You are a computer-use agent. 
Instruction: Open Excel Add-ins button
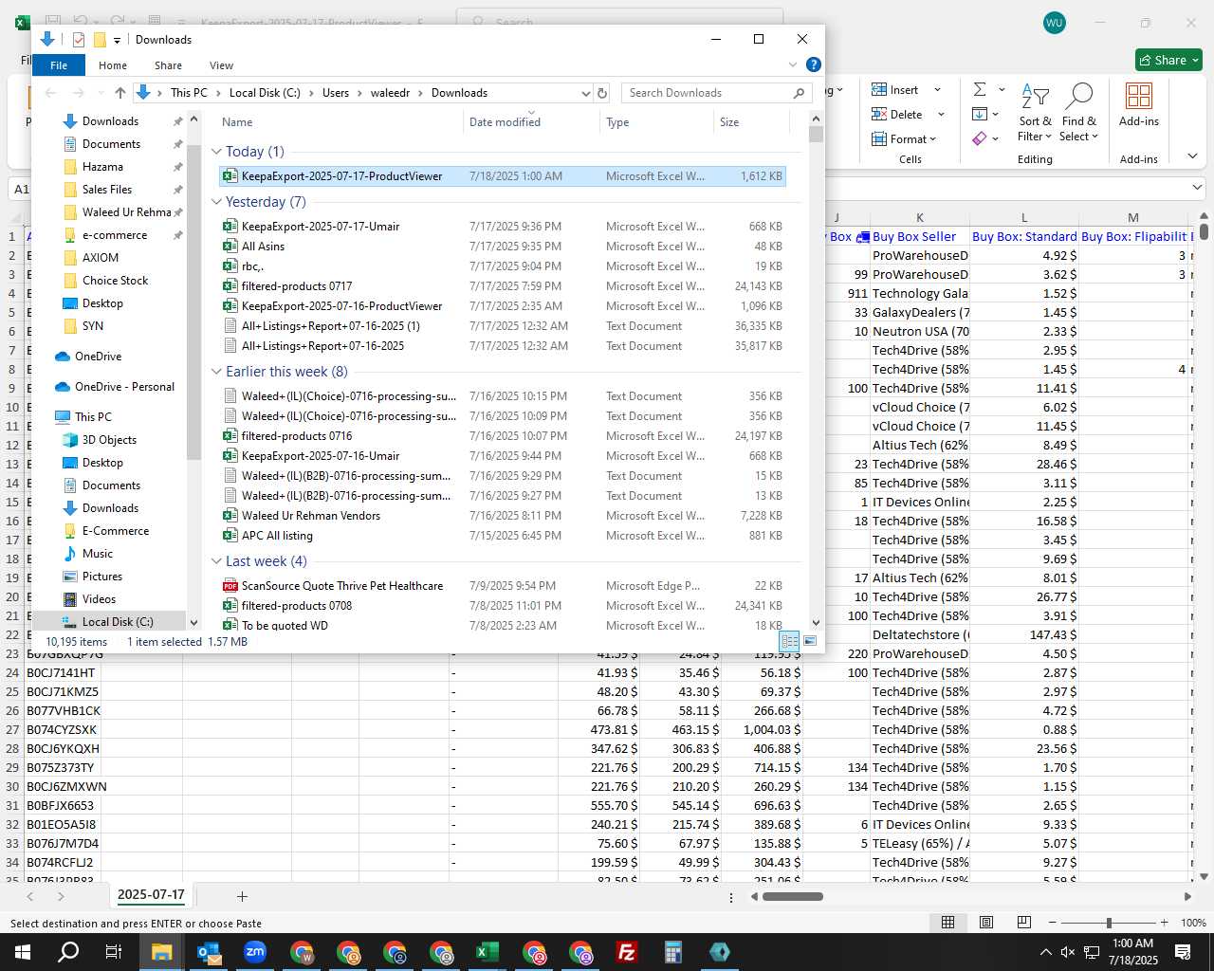tap(1139, 105)
